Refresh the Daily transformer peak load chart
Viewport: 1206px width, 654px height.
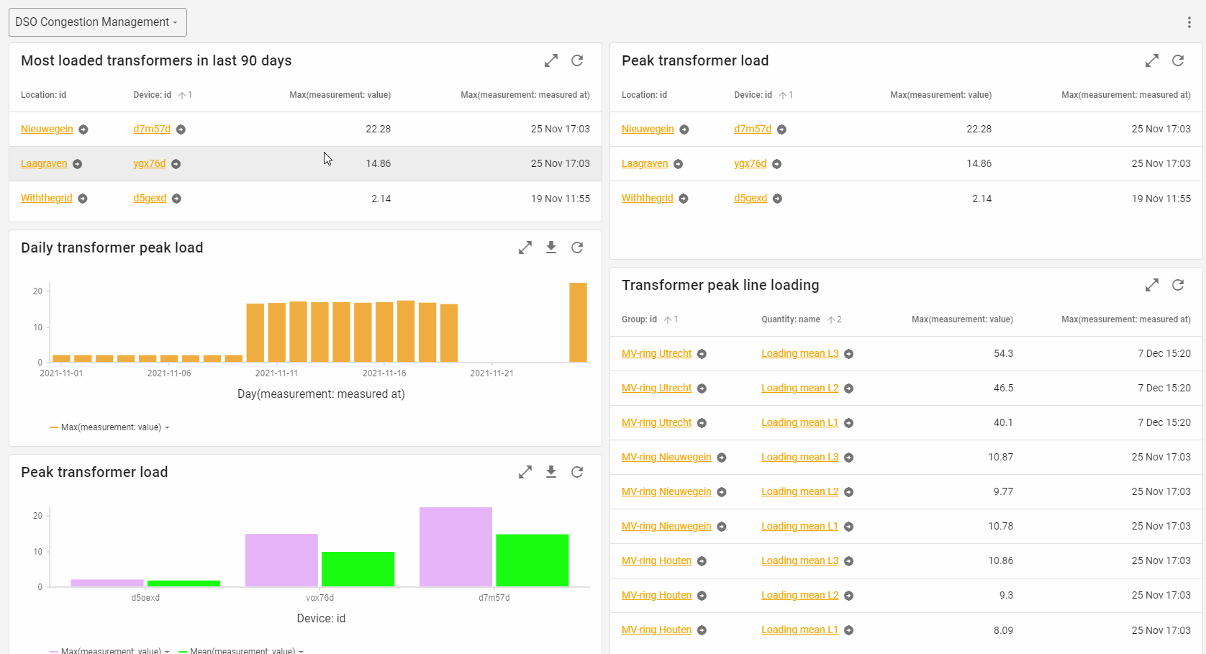577,247
